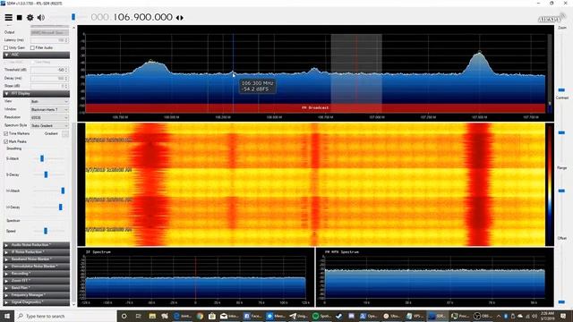Adjust the W-Decay slider
573x322 pixels.
click(x=61, y=208)
